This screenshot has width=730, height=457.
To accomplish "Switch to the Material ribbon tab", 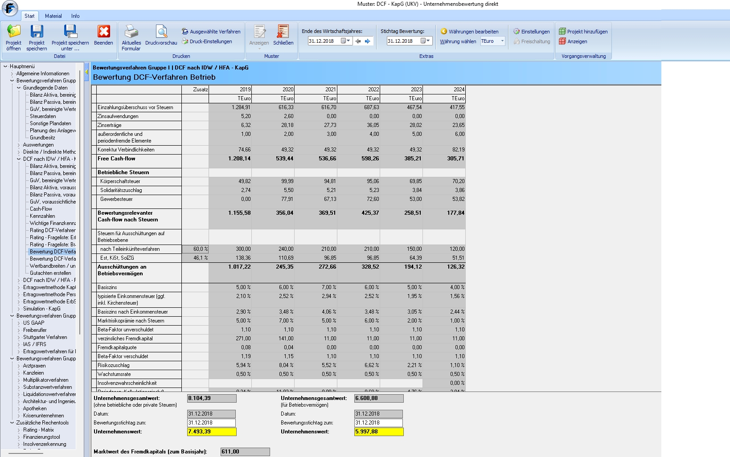I will 53,16.
